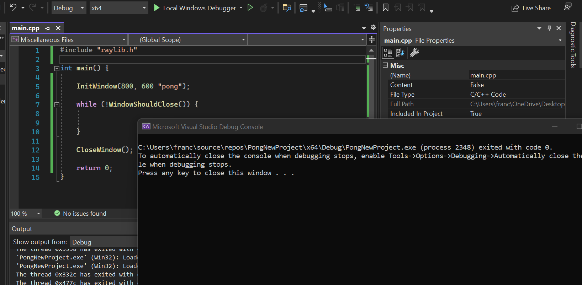Click the Debug Console window title bar
This screenshot has height=285, width=582.
coord(360,127)
